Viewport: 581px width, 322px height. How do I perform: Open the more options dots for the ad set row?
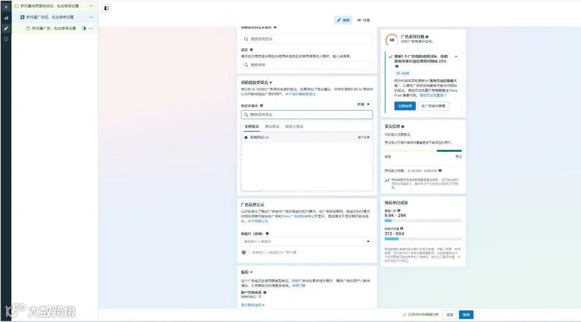click(91, 17)
